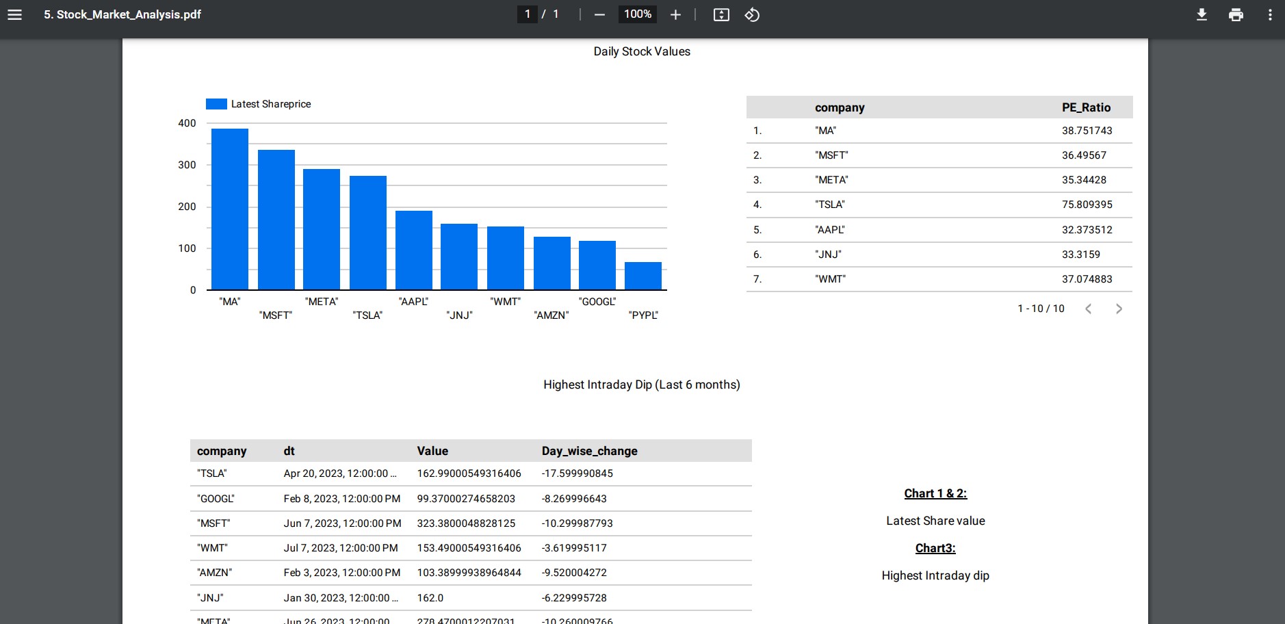Go to previous page of PE_Ratio table
Viewport: 1285px width, 624px height.
pyautogui.click(x=1088, y=309)
